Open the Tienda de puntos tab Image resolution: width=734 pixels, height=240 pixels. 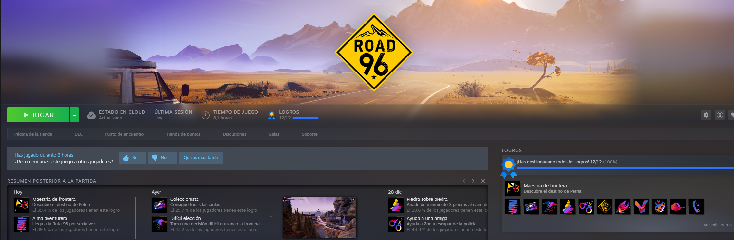pos(183,134)
